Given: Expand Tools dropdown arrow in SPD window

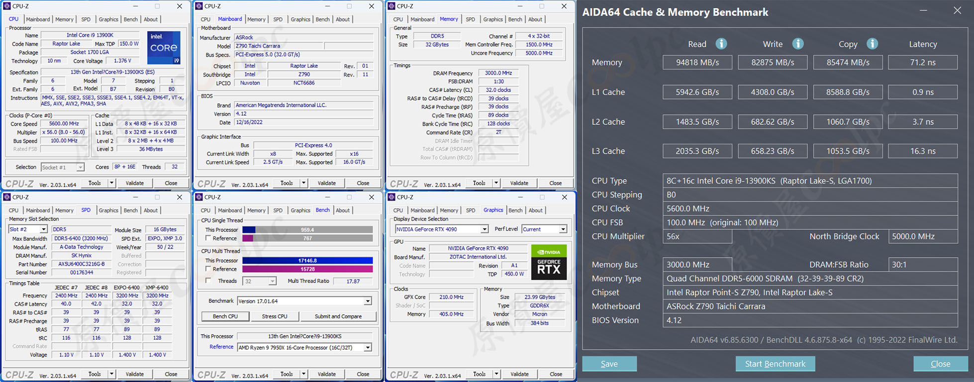Looking at the screenshot, I should pos(111,374).
